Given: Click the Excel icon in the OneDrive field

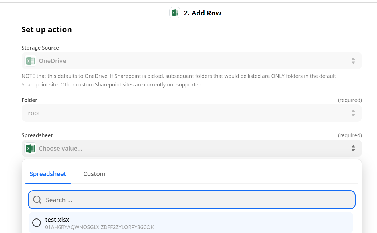Looking at the screenshot, I should [30, 61].
